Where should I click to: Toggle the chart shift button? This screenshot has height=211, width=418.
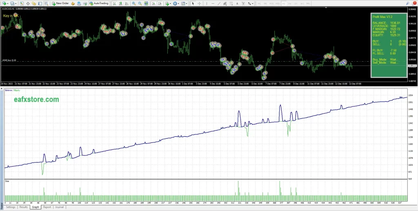[x=160, y=3]
